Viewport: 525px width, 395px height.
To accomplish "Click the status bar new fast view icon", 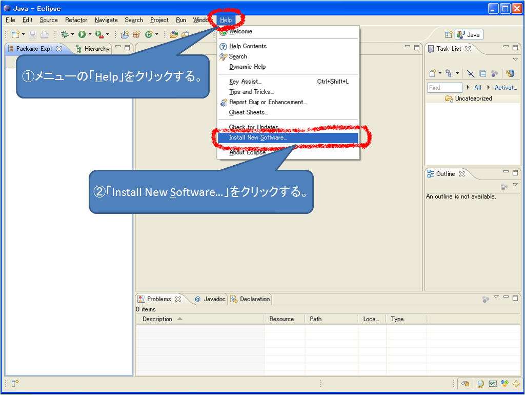I will [x=15, y=383].
